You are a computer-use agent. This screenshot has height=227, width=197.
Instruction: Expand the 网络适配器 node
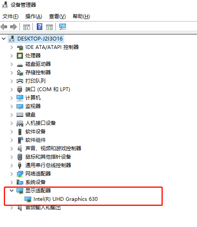click(11, 174)
